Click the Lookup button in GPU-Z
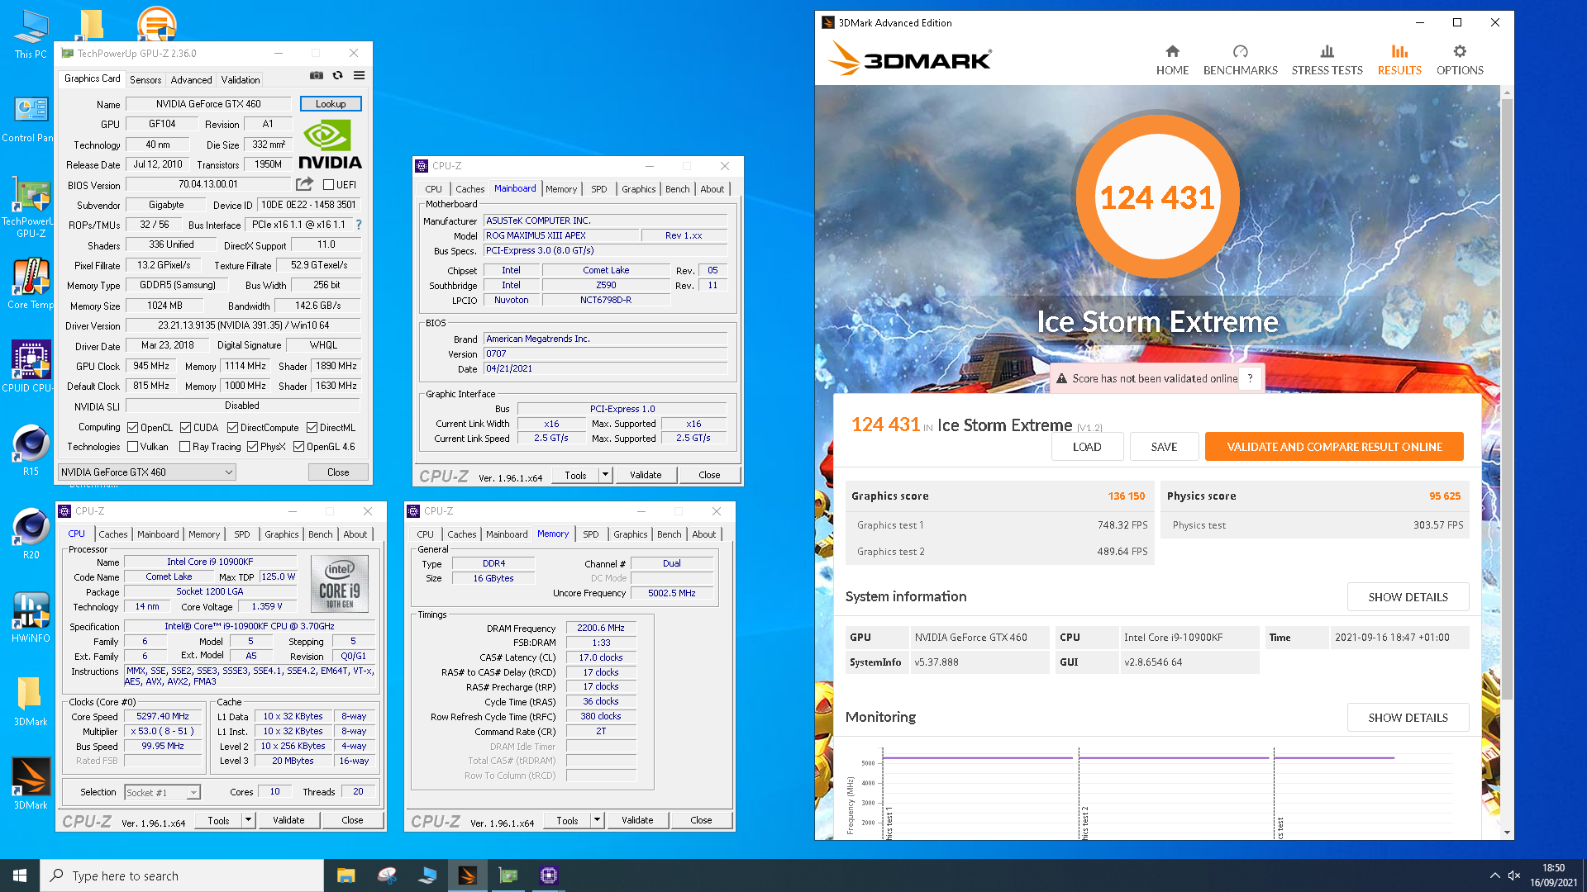Viewport: 1587px width, 892px height. (x=331, y=104)
